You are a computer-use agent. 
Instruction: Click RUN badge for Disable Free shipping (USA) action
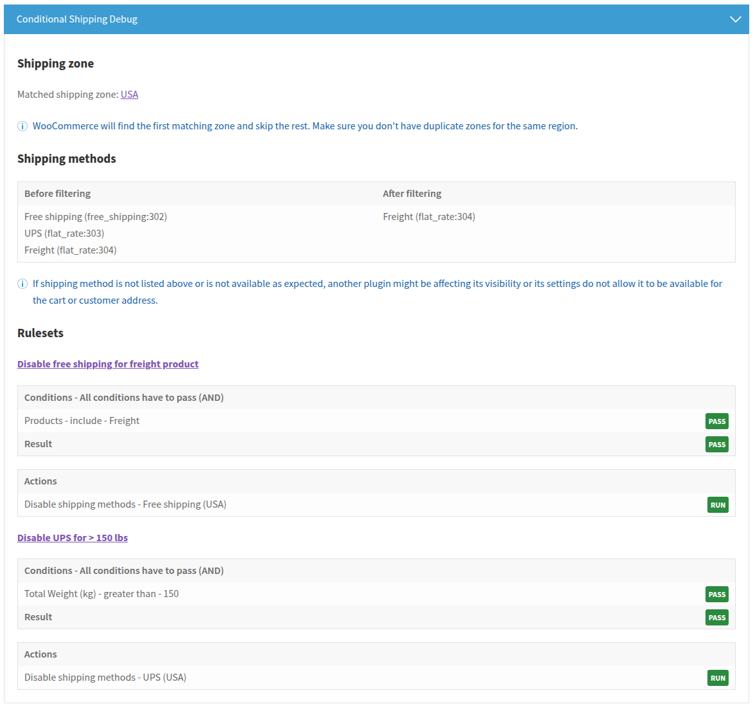click(718, 505)
